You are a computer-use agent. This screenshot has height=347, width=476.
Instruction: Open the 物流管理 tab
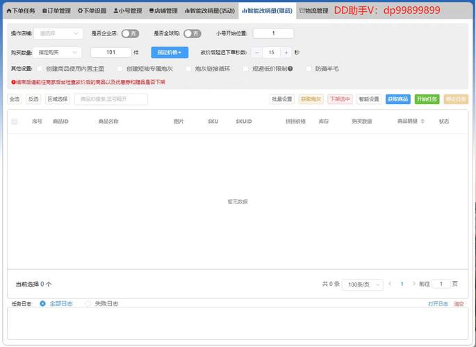(314, 11)
